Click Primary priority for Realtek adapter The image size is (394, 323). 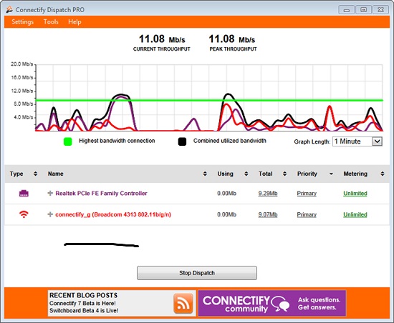(307, 193)
